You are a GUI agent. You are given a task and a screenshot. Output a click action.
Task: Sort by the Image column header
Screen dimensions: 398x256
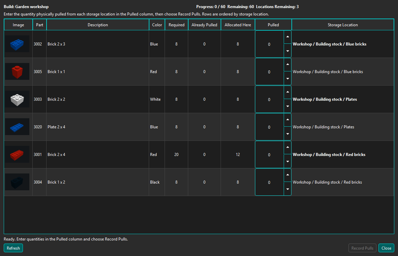coord(18,25)
